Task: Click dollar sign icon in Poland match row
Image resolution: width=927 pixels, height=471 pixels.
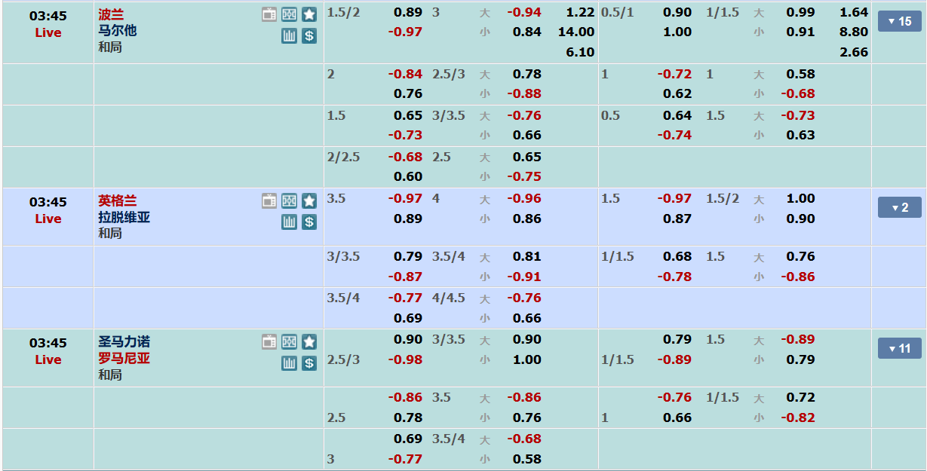Action: pos(309,35)
